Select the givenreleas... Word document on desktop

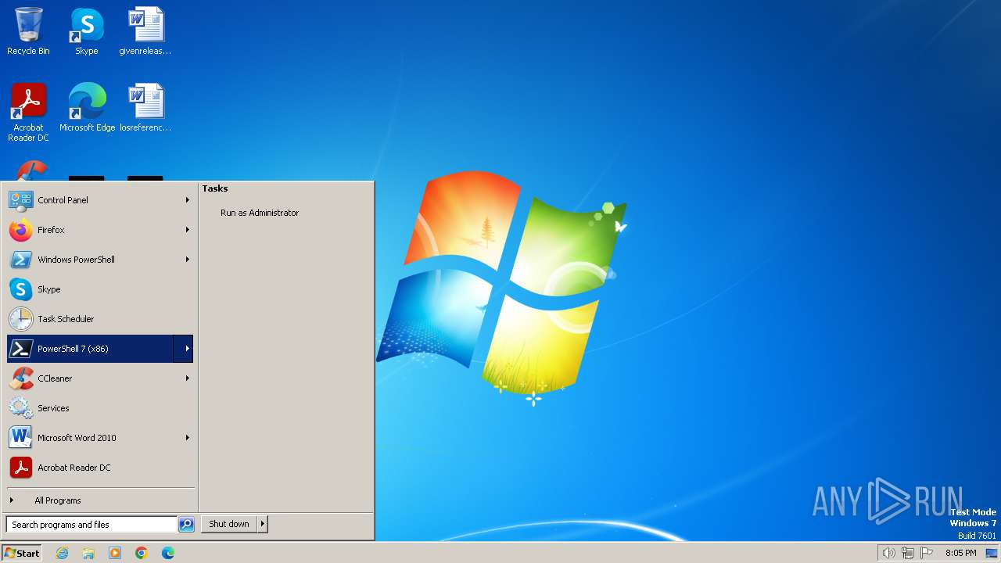(x=145, y=31)
